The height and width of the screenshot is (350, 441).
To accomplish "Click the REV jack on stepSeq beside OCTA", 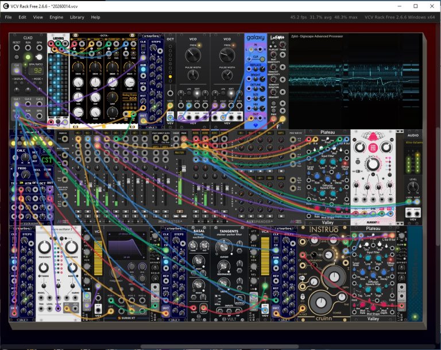I will [143, 88].
